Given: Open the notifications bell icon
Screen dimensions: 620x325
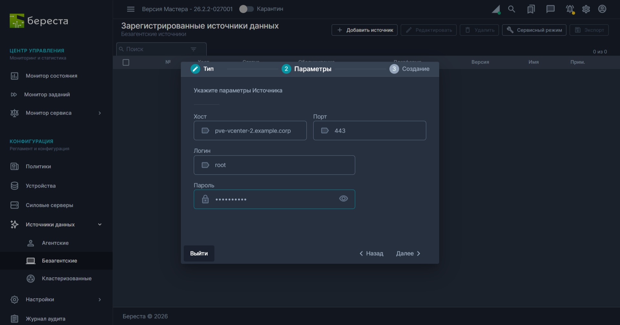Looking at the screenshot, I should pyautogui.click(x=570, y=9).
